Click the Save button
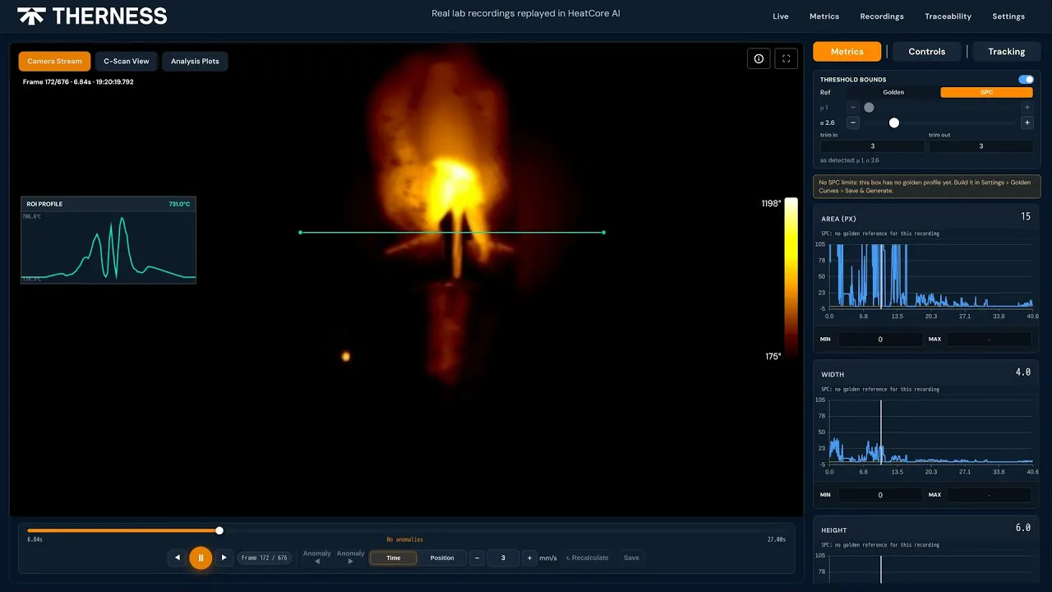This screenshot has width=1052, height=592. tap(631, 557)
